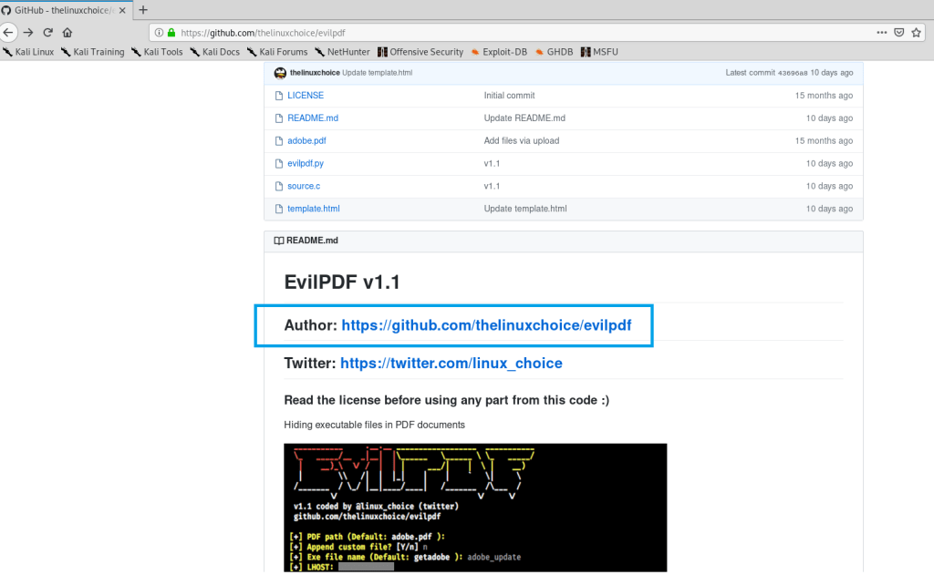Click the README.md panel header title

point(312,241)
